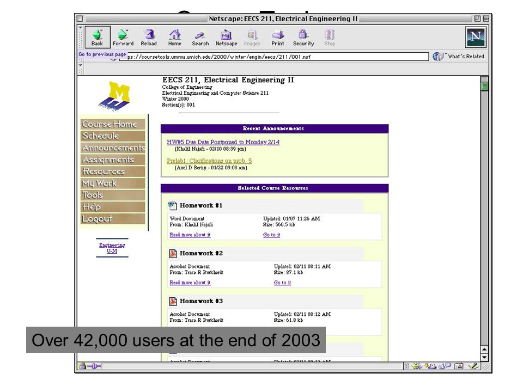Screen dimensions: 523x392
Task: Click the scrollbar down arrow
Action: coord(484,357)
